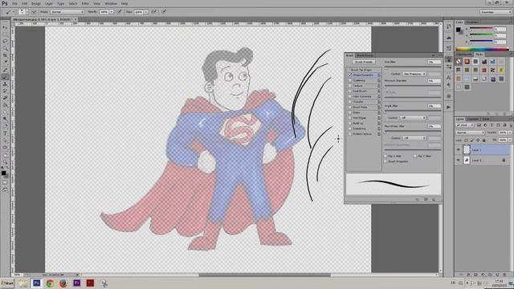Select the Clone Stamp tool
514x289 pixels.
coord(5,83)
